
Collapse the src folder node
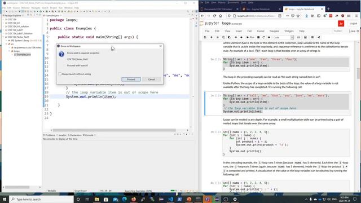click(x=6, y=44)
